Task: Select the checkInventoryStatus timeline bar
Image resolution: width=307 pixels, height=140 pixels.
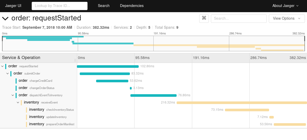Action: (x=247, y=110)
